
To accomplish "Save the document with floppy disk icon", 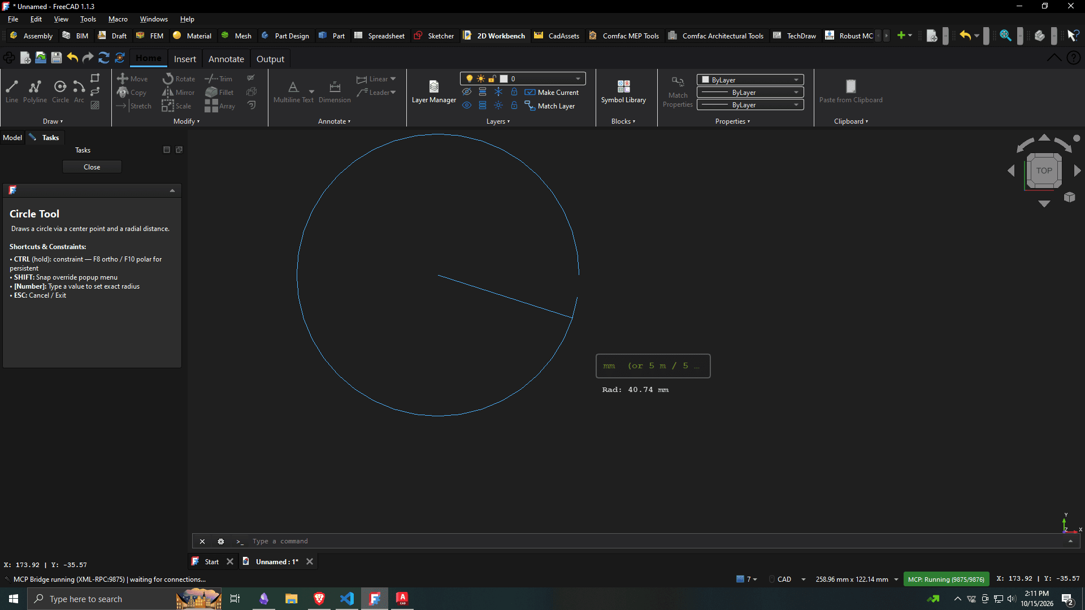I will click(56, 58).
